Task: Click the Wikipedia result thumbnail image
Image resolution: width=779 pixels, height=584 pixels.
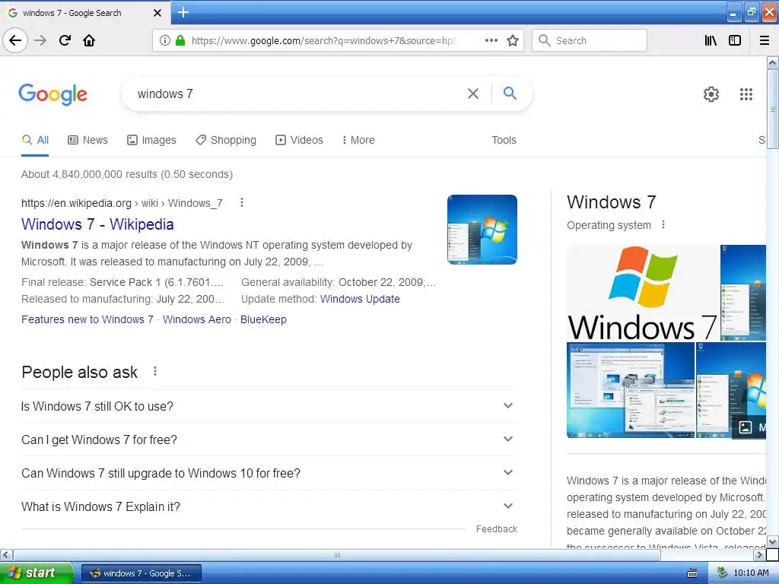Action: pos(482,230)
